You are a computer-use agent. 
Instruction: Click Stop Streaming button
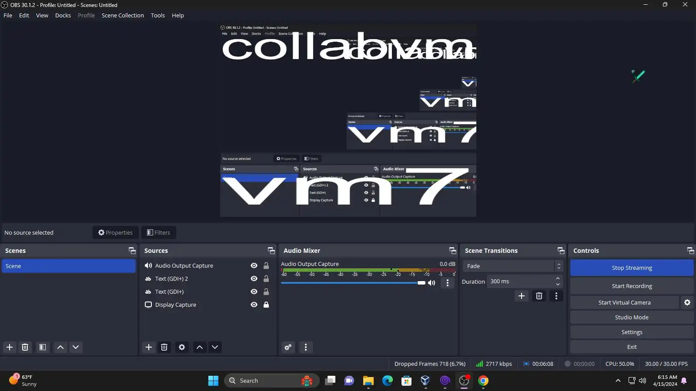632,268
